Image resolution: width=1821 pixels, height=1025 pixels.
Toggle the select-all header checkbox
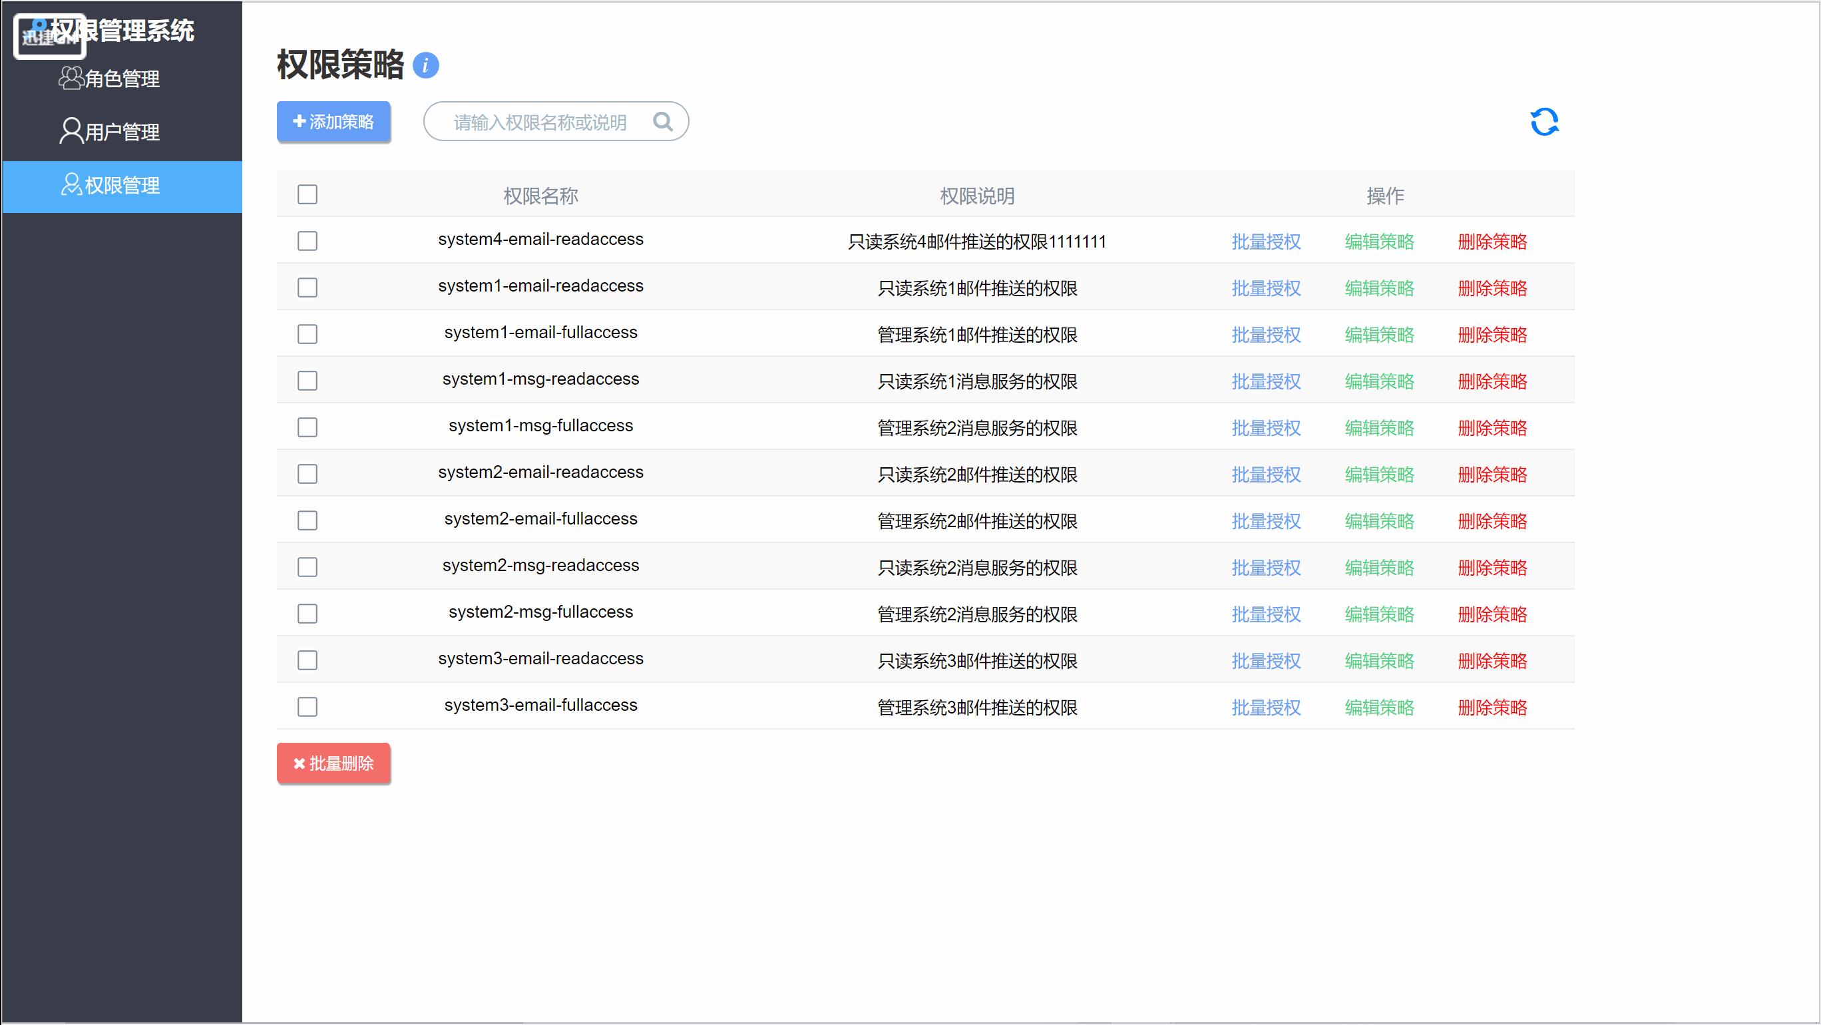[307, 194]
